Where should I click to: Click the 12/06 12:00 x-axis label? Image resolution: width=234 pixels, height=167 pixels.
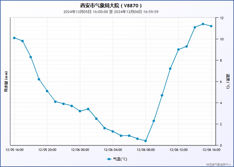[179, 150]
